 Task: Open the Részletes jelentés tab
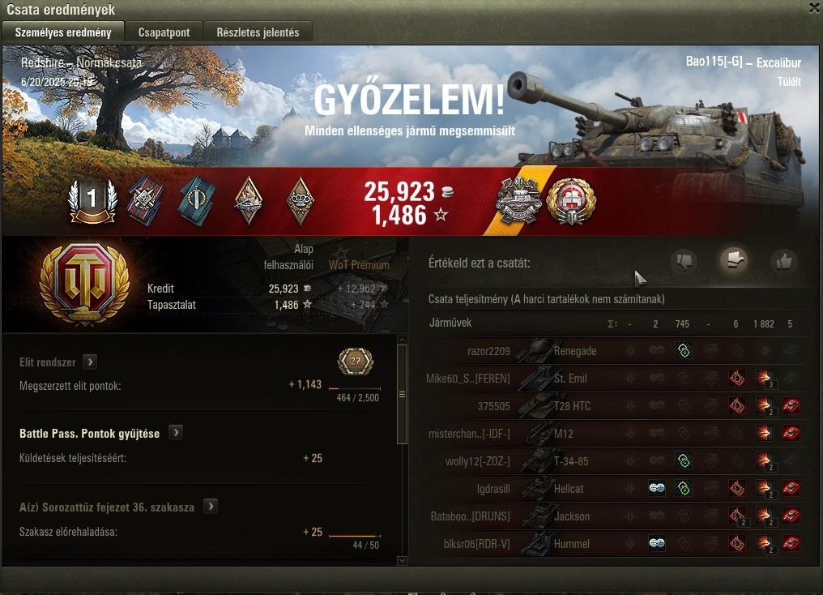(x=258, y=32)
